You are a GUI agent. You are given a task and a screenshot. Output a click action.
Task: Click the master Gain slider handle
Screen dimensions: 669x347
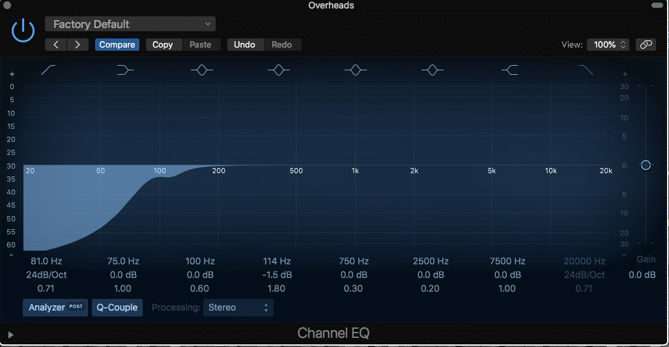[x=646, y=165]
